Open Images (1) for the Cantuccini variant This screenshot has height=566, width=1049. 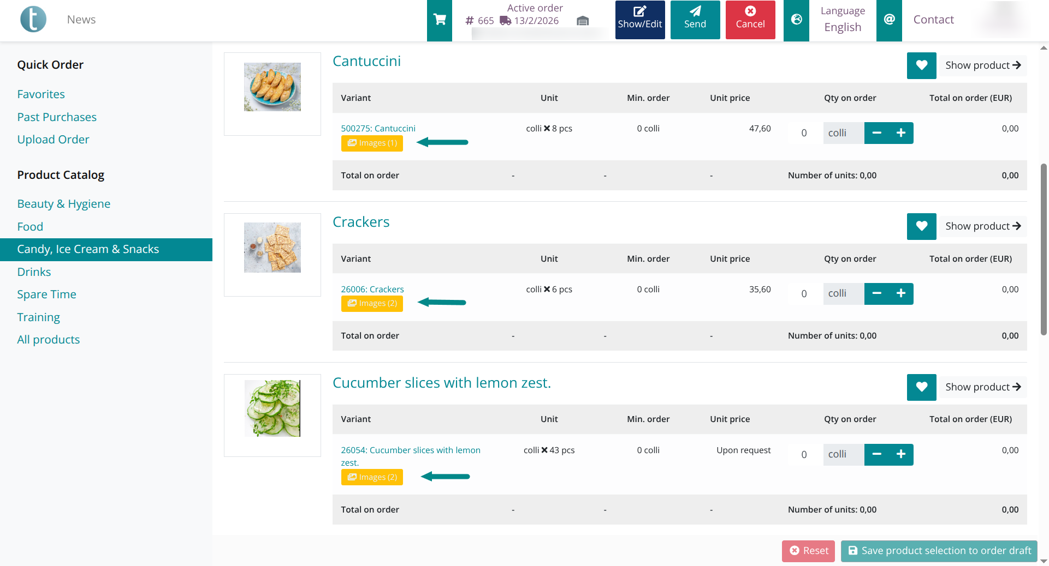[x=372, y=143]
